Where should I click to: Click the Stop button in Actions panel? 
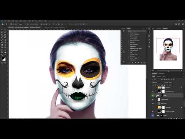coord(130,63)
